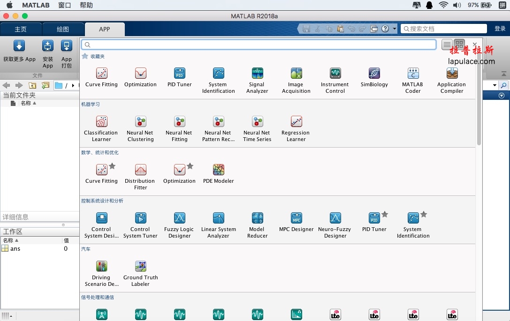Launch Neural Net Pattern Recognition app

218,129
